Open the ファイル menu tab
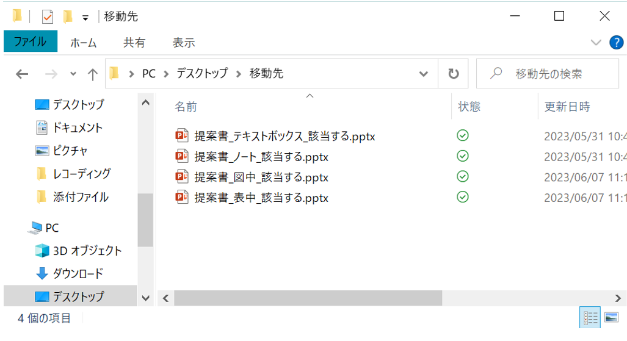Viewport: 627px width, 341px height. [x=31, y=41]
